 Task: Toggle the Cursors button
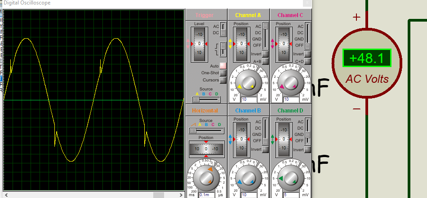click(x=222, y=80)
